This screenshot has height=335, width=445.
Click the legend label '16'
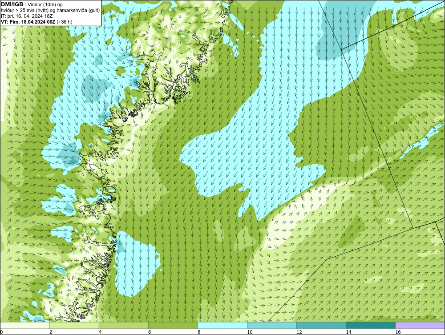pyautogui.click(x=398, y=332)
